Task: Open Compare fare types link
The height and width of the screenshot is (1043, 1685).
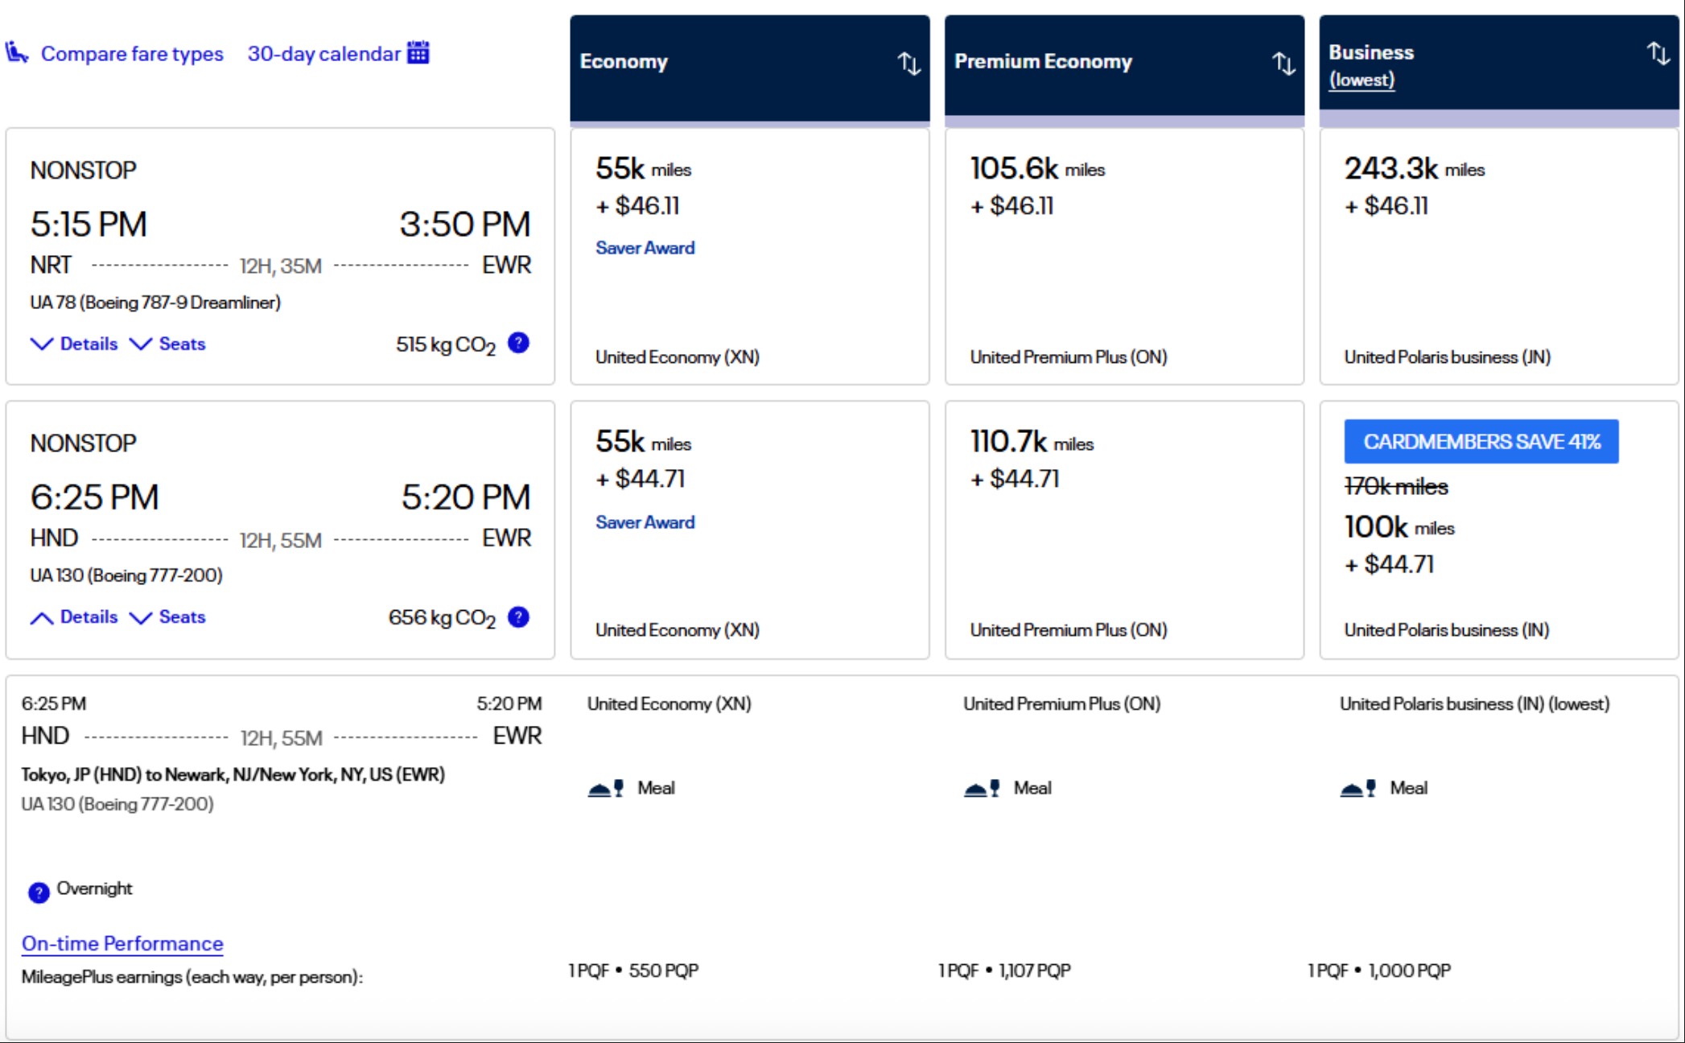Action: point(132,54)
